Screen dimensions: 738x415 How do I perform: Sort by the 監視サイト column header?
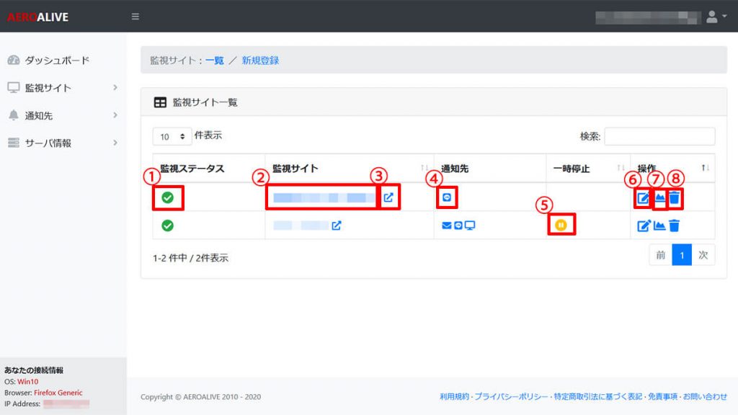(350, 169)
